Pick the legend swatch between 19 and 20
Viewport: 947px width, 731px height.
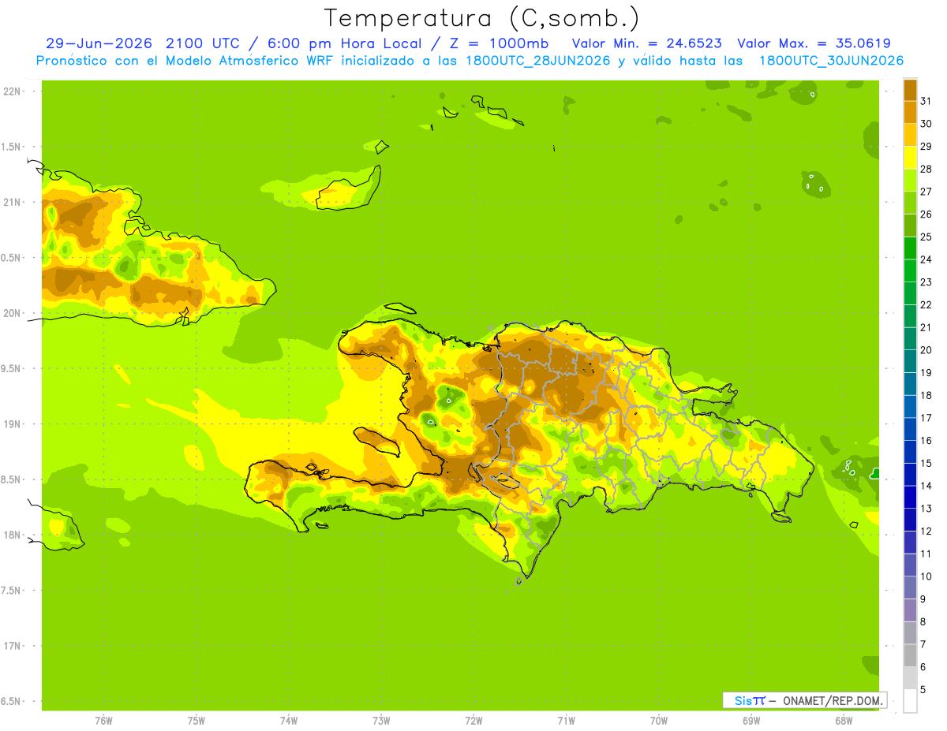pos(910,361)
